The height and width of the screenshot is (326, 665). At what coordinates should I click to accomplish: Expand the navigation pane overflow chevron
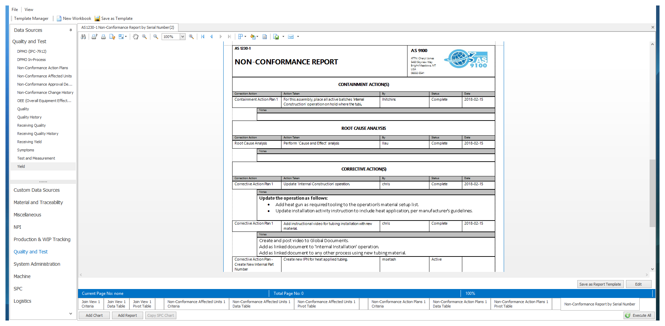71,313
